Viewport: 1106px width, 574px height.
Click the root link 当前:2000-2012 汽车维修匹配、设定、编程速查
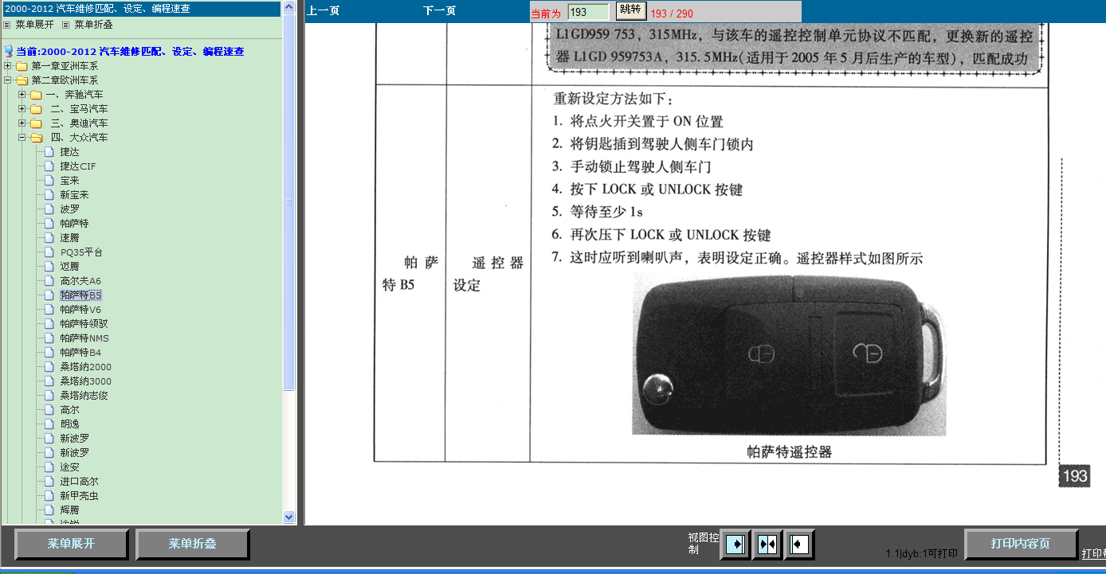pos(130,52)
